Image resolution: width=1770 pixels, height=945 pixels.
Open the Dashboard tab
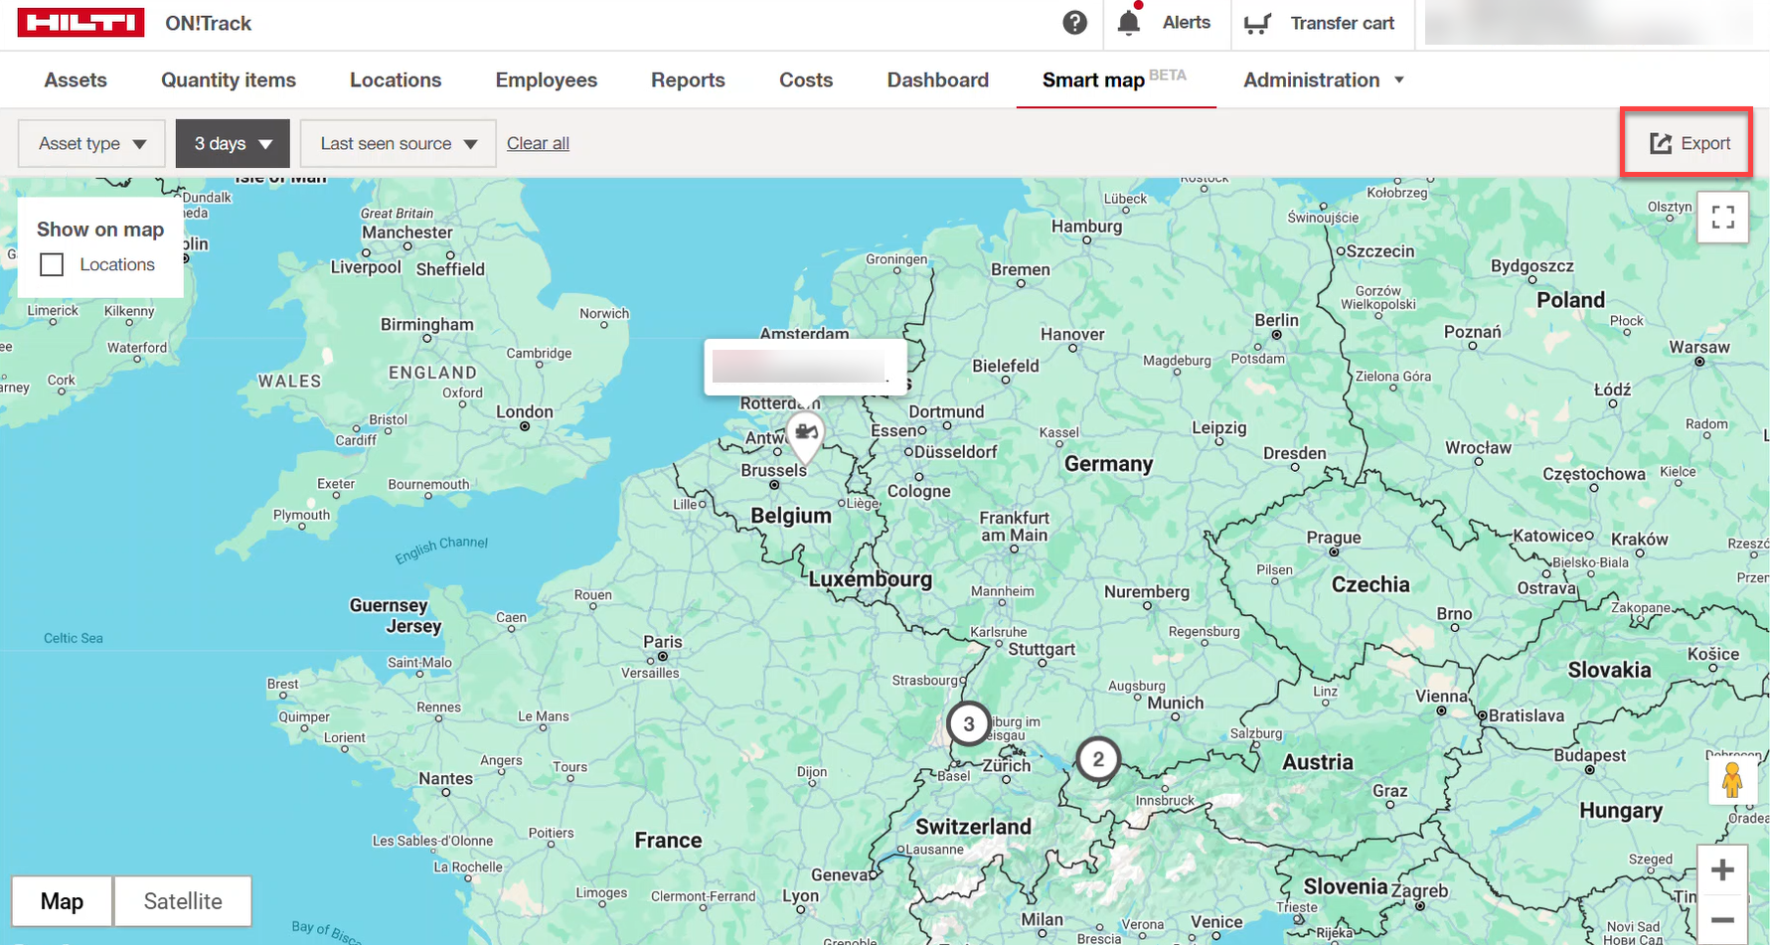pyautogui.click(x=938, y=79)
